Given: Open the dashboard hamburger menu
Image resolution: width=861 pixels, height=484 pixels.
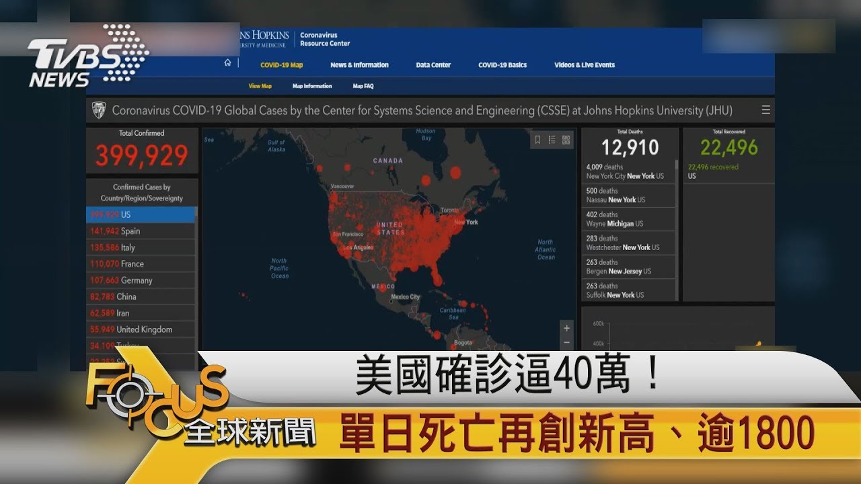Looking at the screenshot, I should point(765,110).
